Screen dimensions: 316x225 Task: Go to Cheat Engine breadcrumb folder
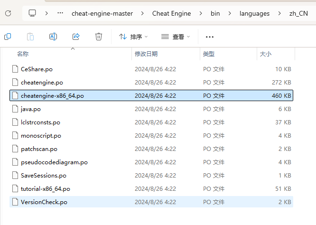click(171, 13)
